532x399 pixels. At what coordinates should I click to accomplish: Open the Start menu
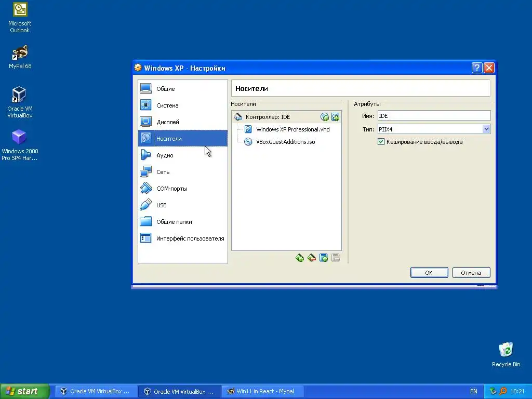pos(24,391)
